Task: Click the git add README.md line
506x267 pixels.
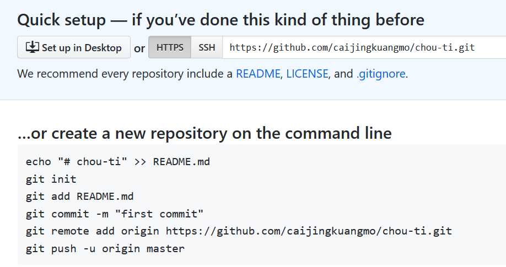Action: (80, 197)
